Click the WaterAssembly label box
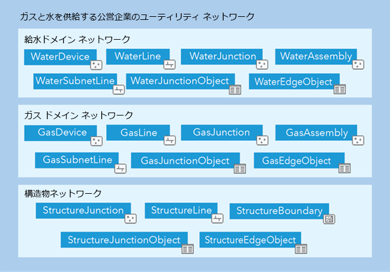Screen dimensions: 390x272 click(316, 57)
